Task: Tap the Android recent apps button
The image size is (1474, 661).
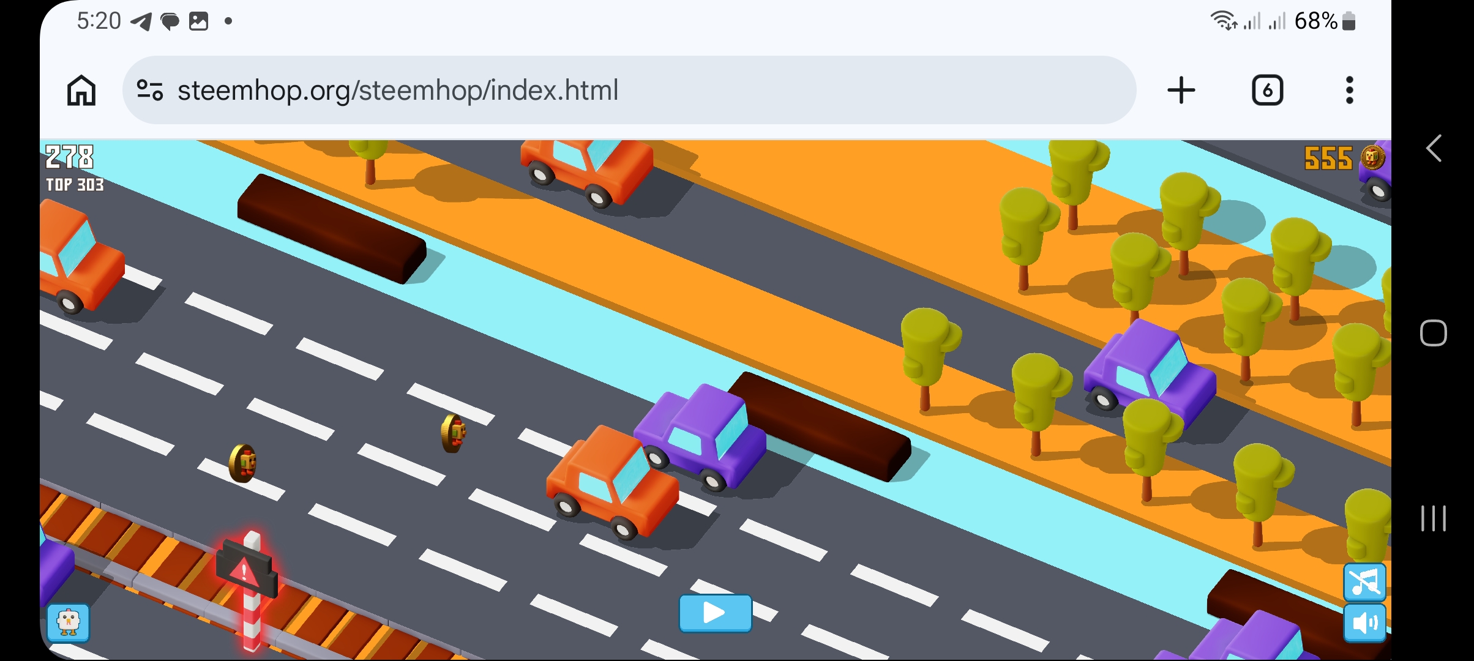Action: click(1434, 518)
